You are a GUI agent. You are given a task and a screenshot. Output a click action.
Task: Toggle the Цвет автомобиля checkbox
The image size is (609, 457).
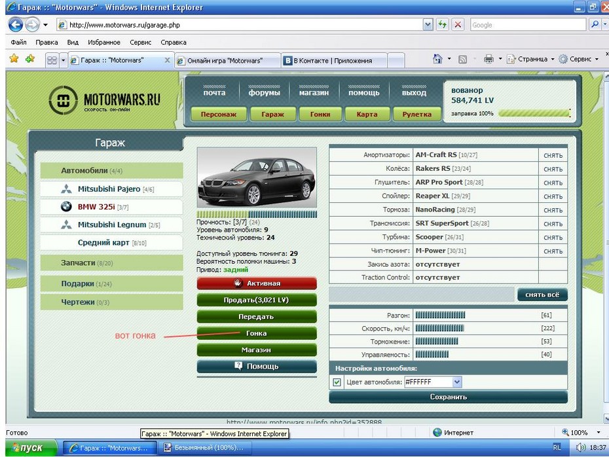(x=337, y=382)
